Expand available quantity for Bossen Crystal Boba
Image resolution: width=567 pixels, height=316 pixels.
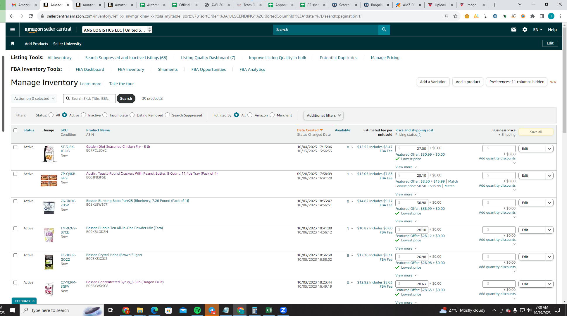point(352,255)
